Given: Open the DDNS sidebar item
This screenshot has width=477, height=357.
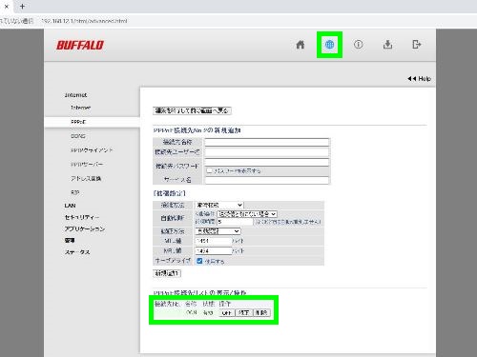Looking at the screenshot, I should click(78, 136).
